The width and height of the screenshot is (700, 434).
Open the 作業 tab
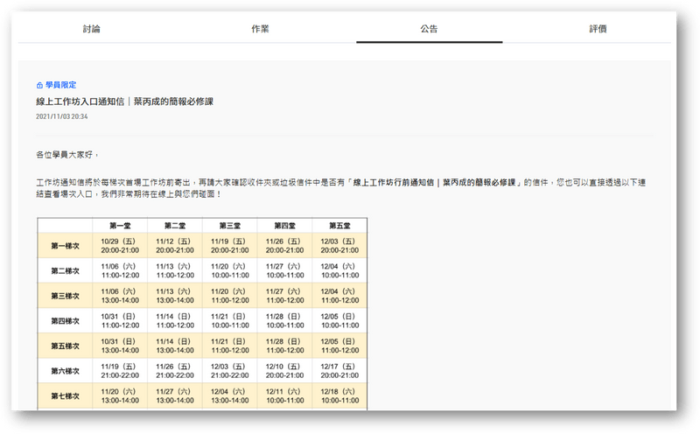click(x=259, y=29)
